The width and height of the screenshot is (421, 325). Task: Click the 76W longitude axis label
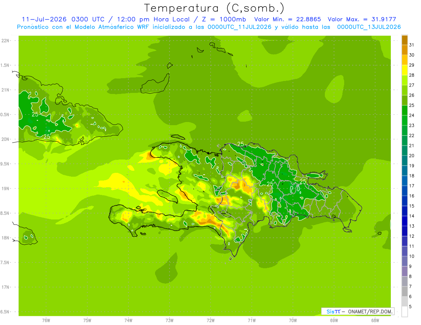tap(46, 320)
